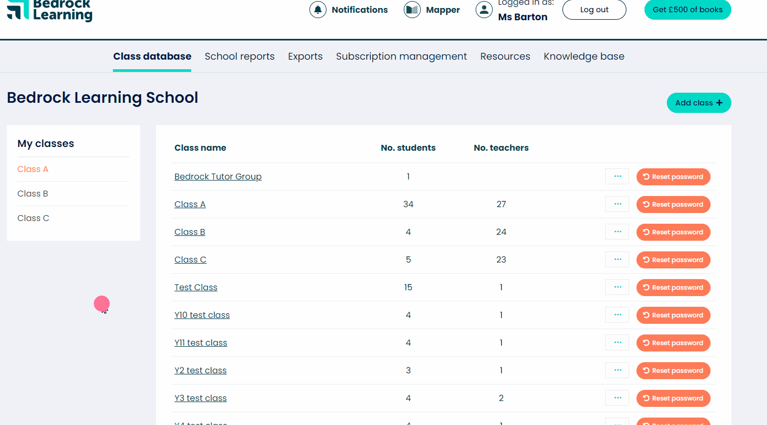Reset password for Bedrock Tutor Group
This screenshot has height=425, width=767.
(673, 177)
